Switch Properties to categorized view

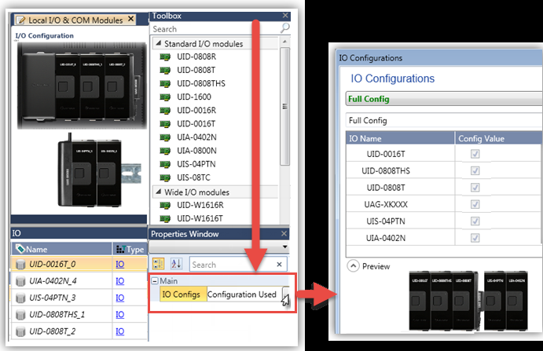pos(157,265)
